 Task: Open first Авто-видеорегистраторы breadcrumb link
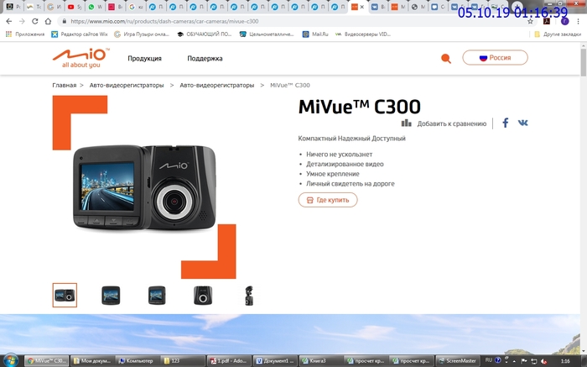tap(127, 85)
